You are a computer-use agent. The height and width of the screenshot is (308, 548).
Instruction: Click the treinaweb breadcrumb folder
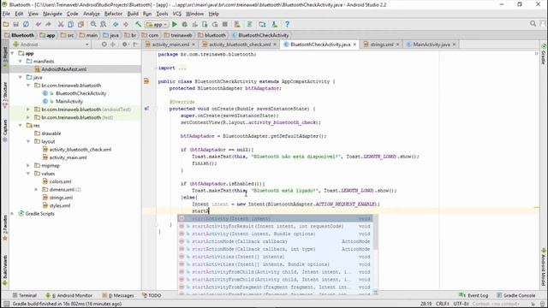(178, 35)
